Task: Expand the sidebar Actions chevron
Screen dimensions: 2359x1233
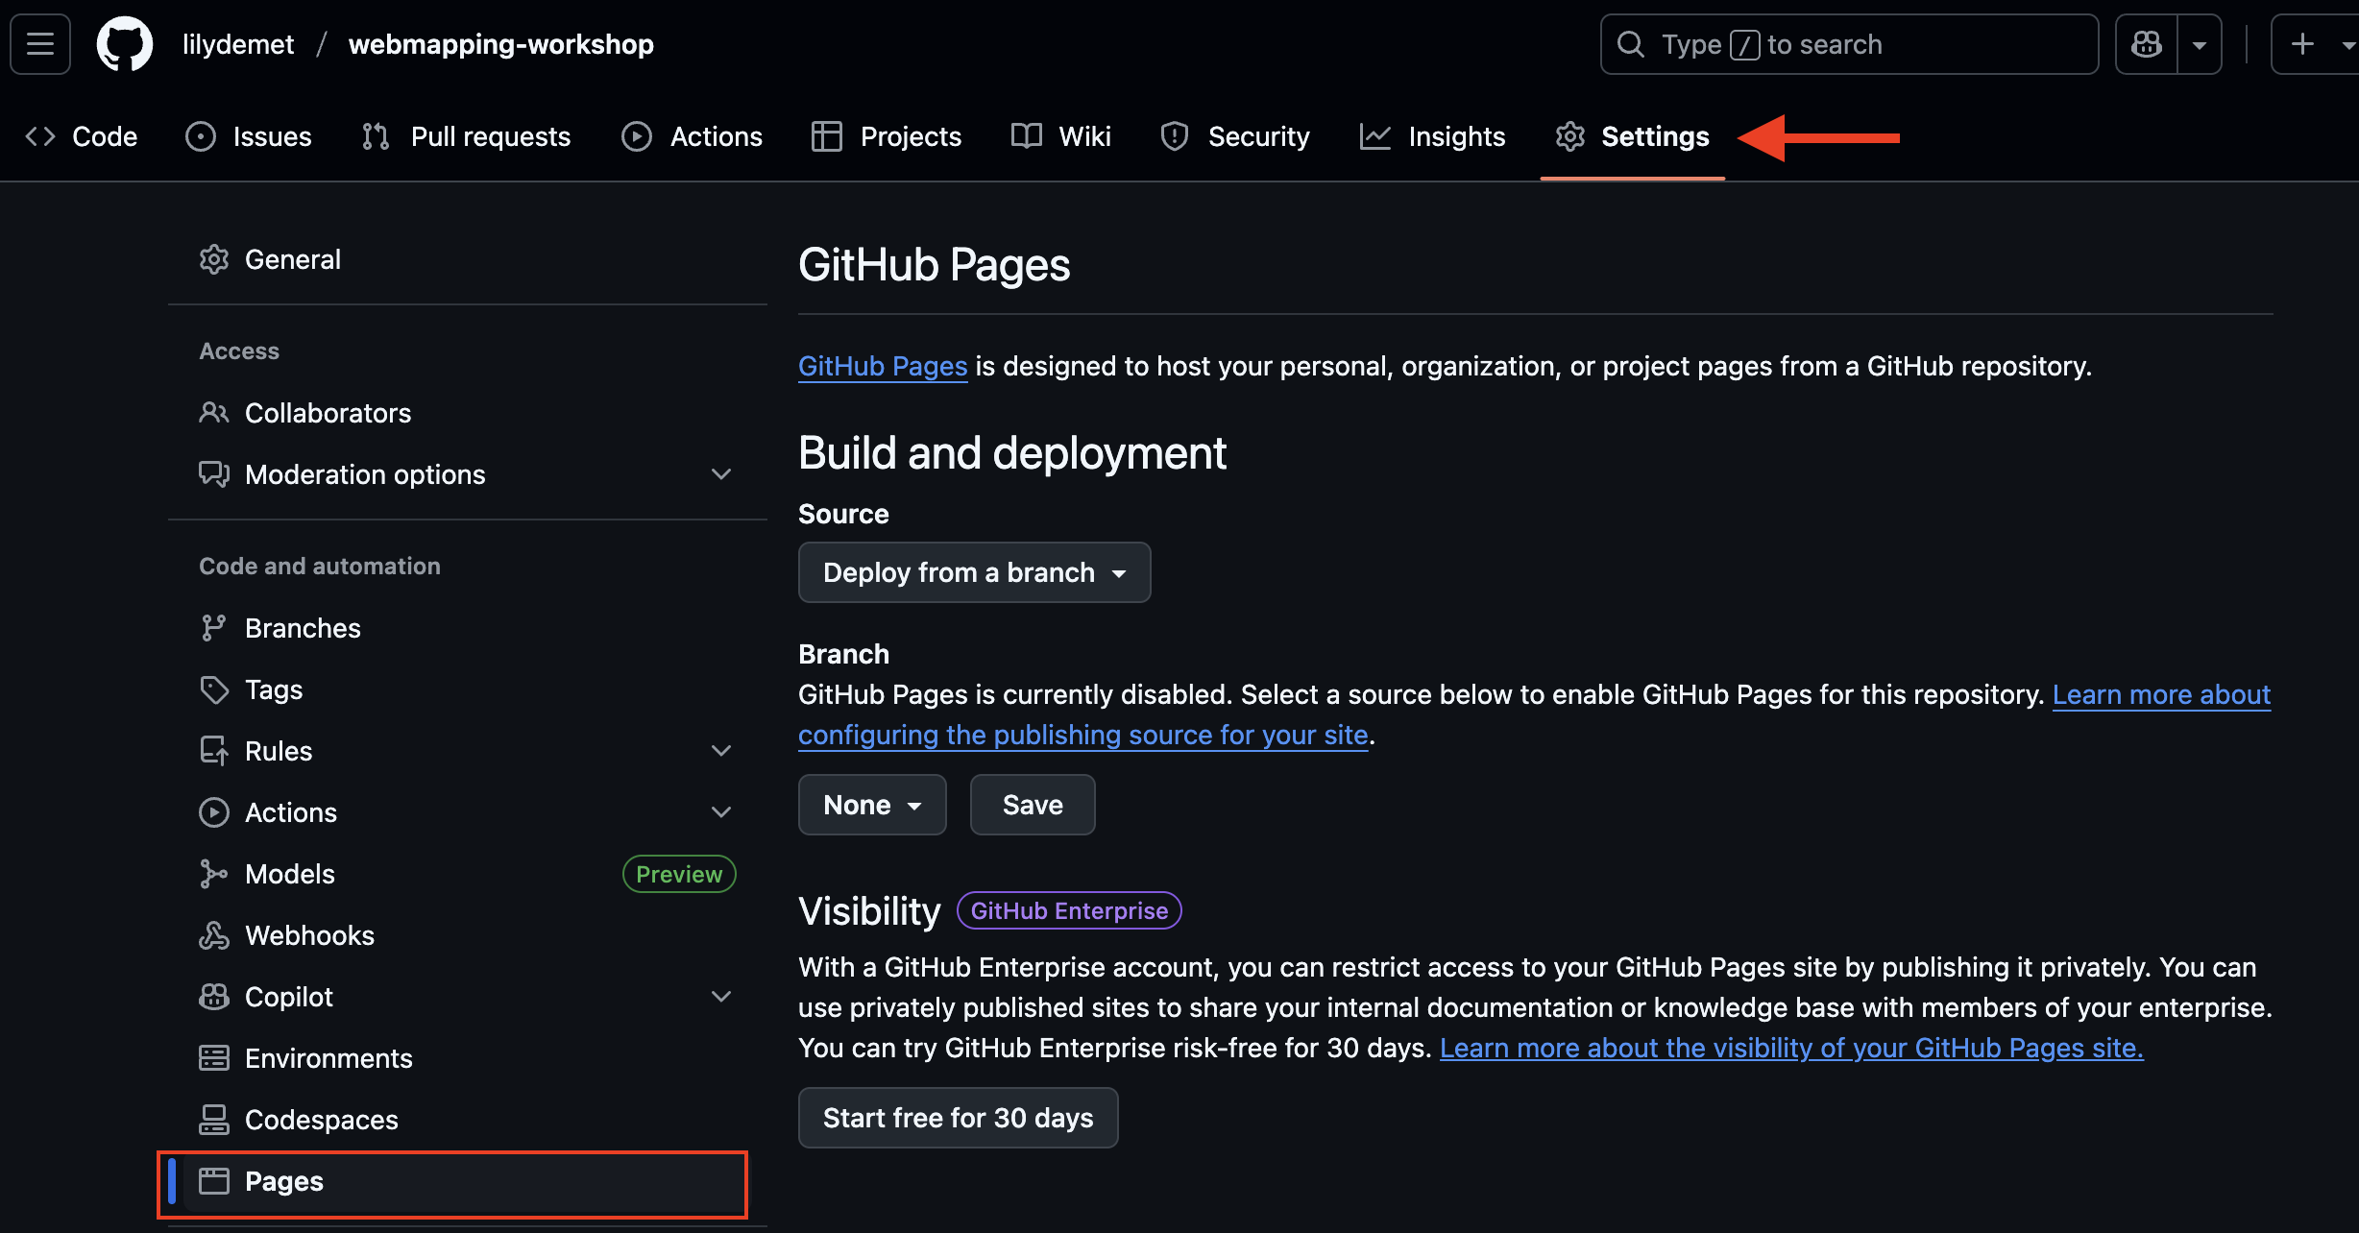Action: coord(721,812)
